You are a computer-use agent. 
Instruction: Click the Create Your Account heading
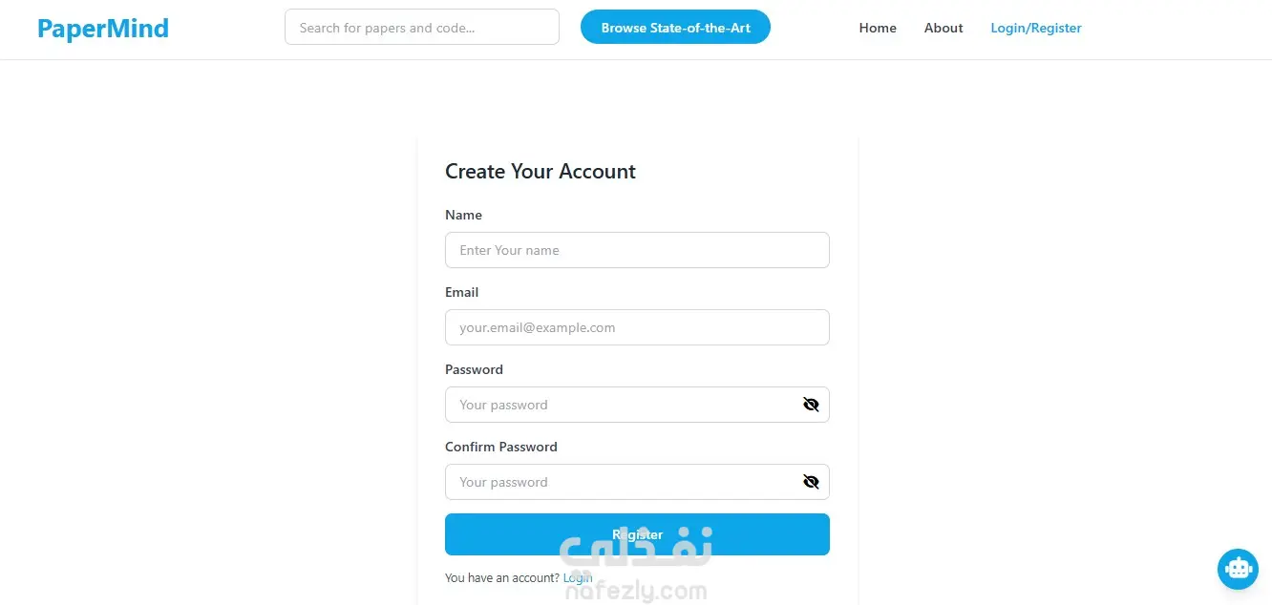[541, 172]
